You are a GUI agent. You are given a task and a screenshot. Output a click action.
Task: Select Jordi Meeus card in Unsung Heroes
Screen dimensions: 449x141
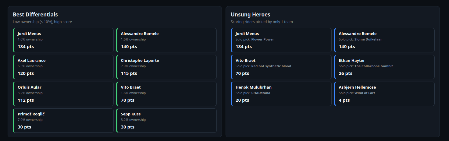pos(281,40)
